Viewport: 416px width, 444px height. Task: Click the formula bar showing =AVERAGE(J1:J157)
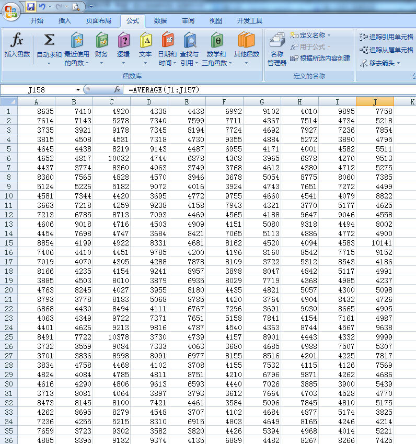261,90
